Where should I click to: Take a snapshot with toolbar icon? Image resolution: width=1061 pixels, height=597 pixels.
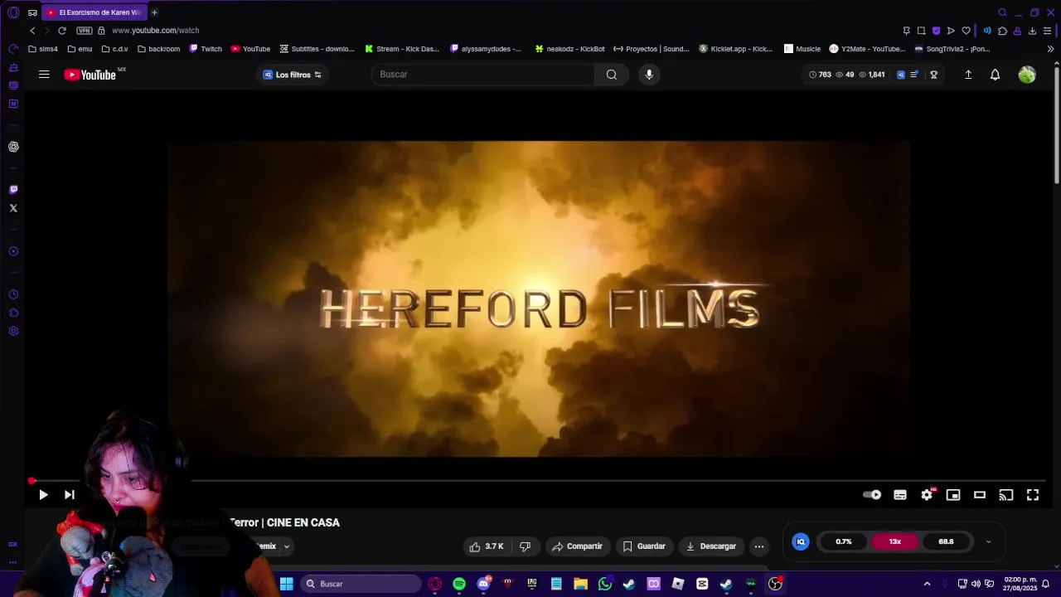click(921, 31)
